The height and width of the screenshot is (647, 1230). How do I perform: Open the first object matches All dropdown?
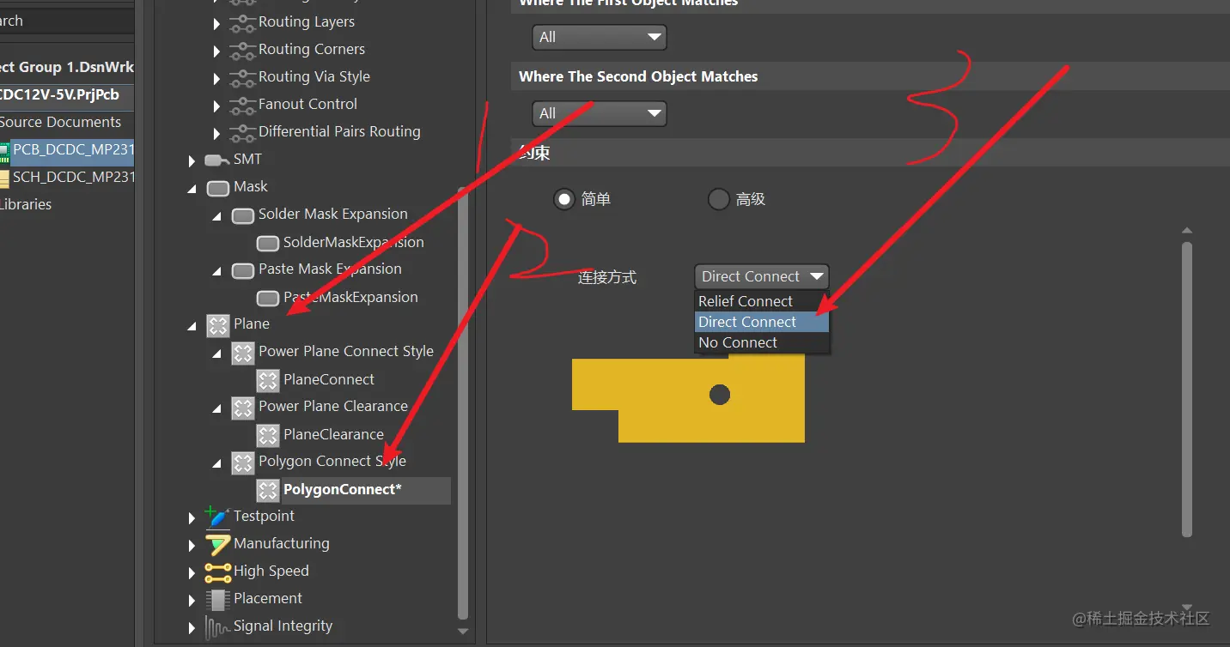(600, 37)
